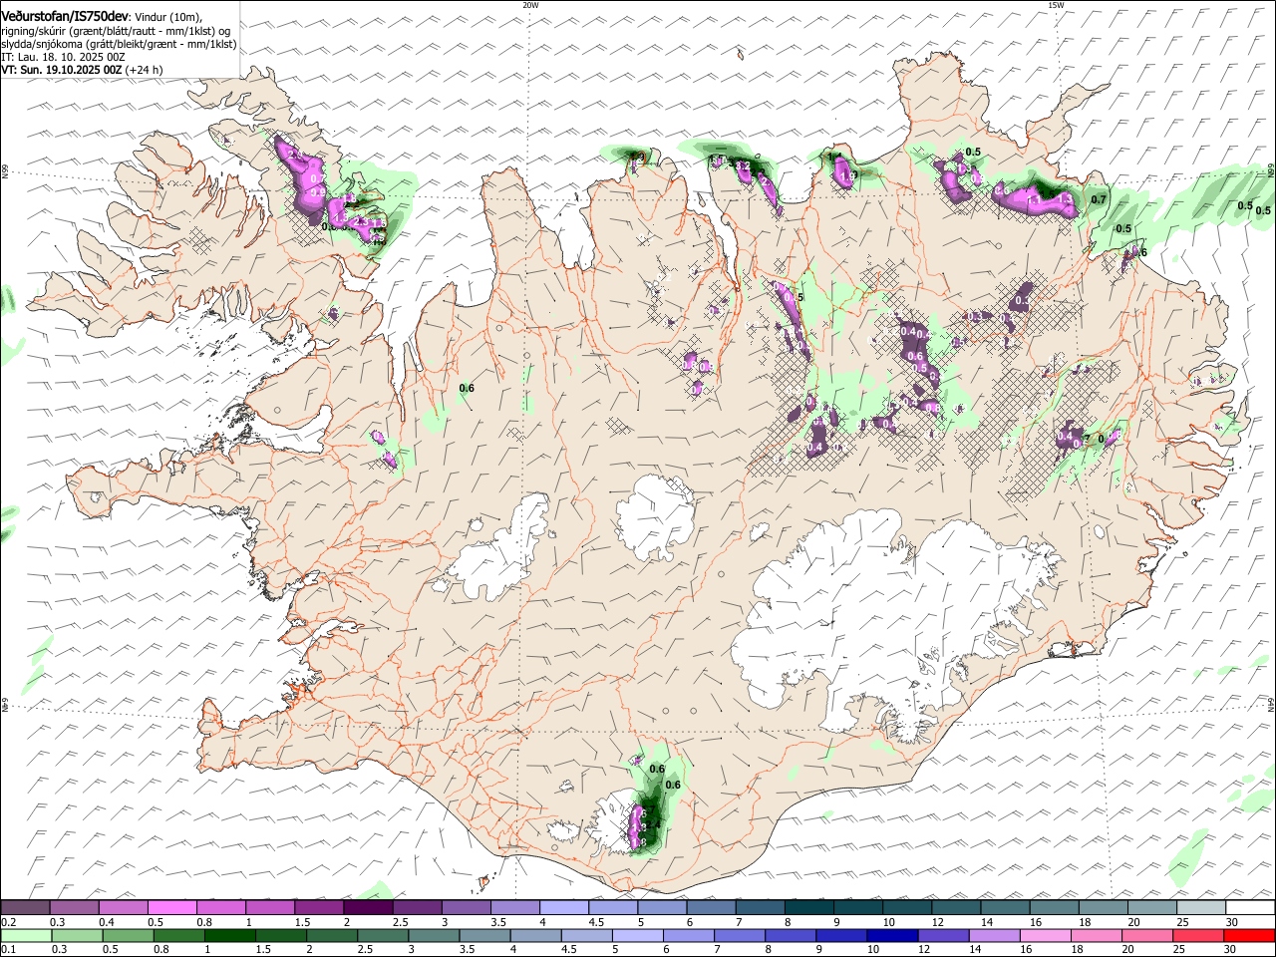
Task: Pick the red-pink 25 rain scale swatch
Action: coord(1196,936)
